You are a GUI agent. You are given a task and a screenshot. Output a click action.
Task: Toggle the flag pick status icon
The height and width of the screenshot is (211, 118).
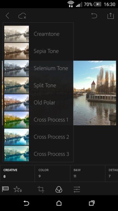5,189
